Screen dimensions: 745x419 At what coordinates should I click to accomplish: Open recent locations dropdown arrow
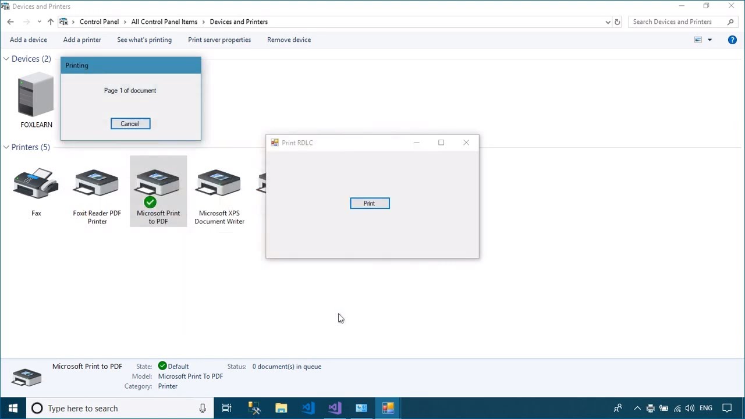[x=39, y=22]
